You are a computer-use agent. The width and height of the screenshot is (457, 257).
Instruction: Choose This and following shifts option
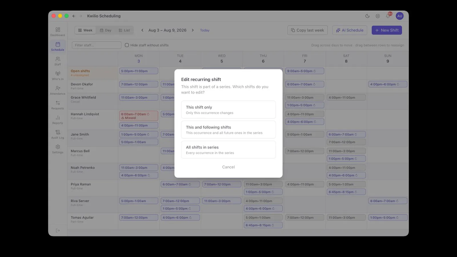coord(228,130)
